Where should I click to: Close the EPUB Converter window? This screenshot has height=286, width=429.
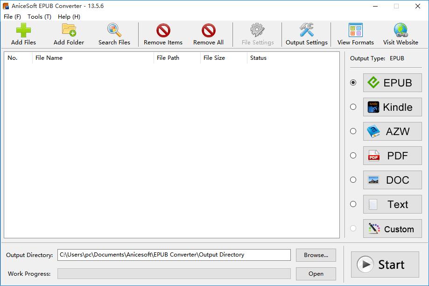tap(417, 6)
